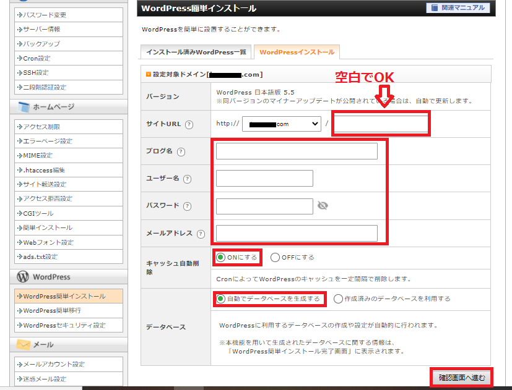Image resolution: width=512 pixels, height=390 pixels.
Task: Click the ホームページ section icon
Action: coord(24,107)
